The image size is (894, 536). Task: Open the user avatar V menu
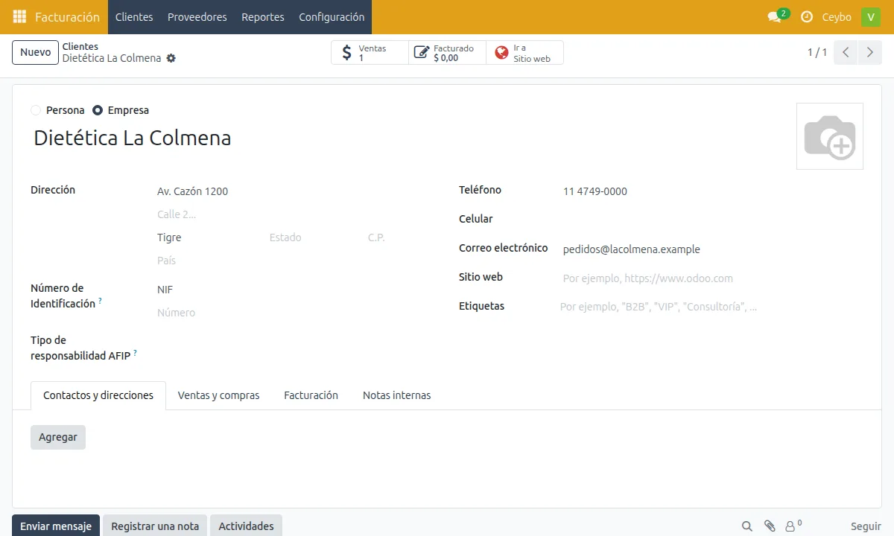(871, 16)
